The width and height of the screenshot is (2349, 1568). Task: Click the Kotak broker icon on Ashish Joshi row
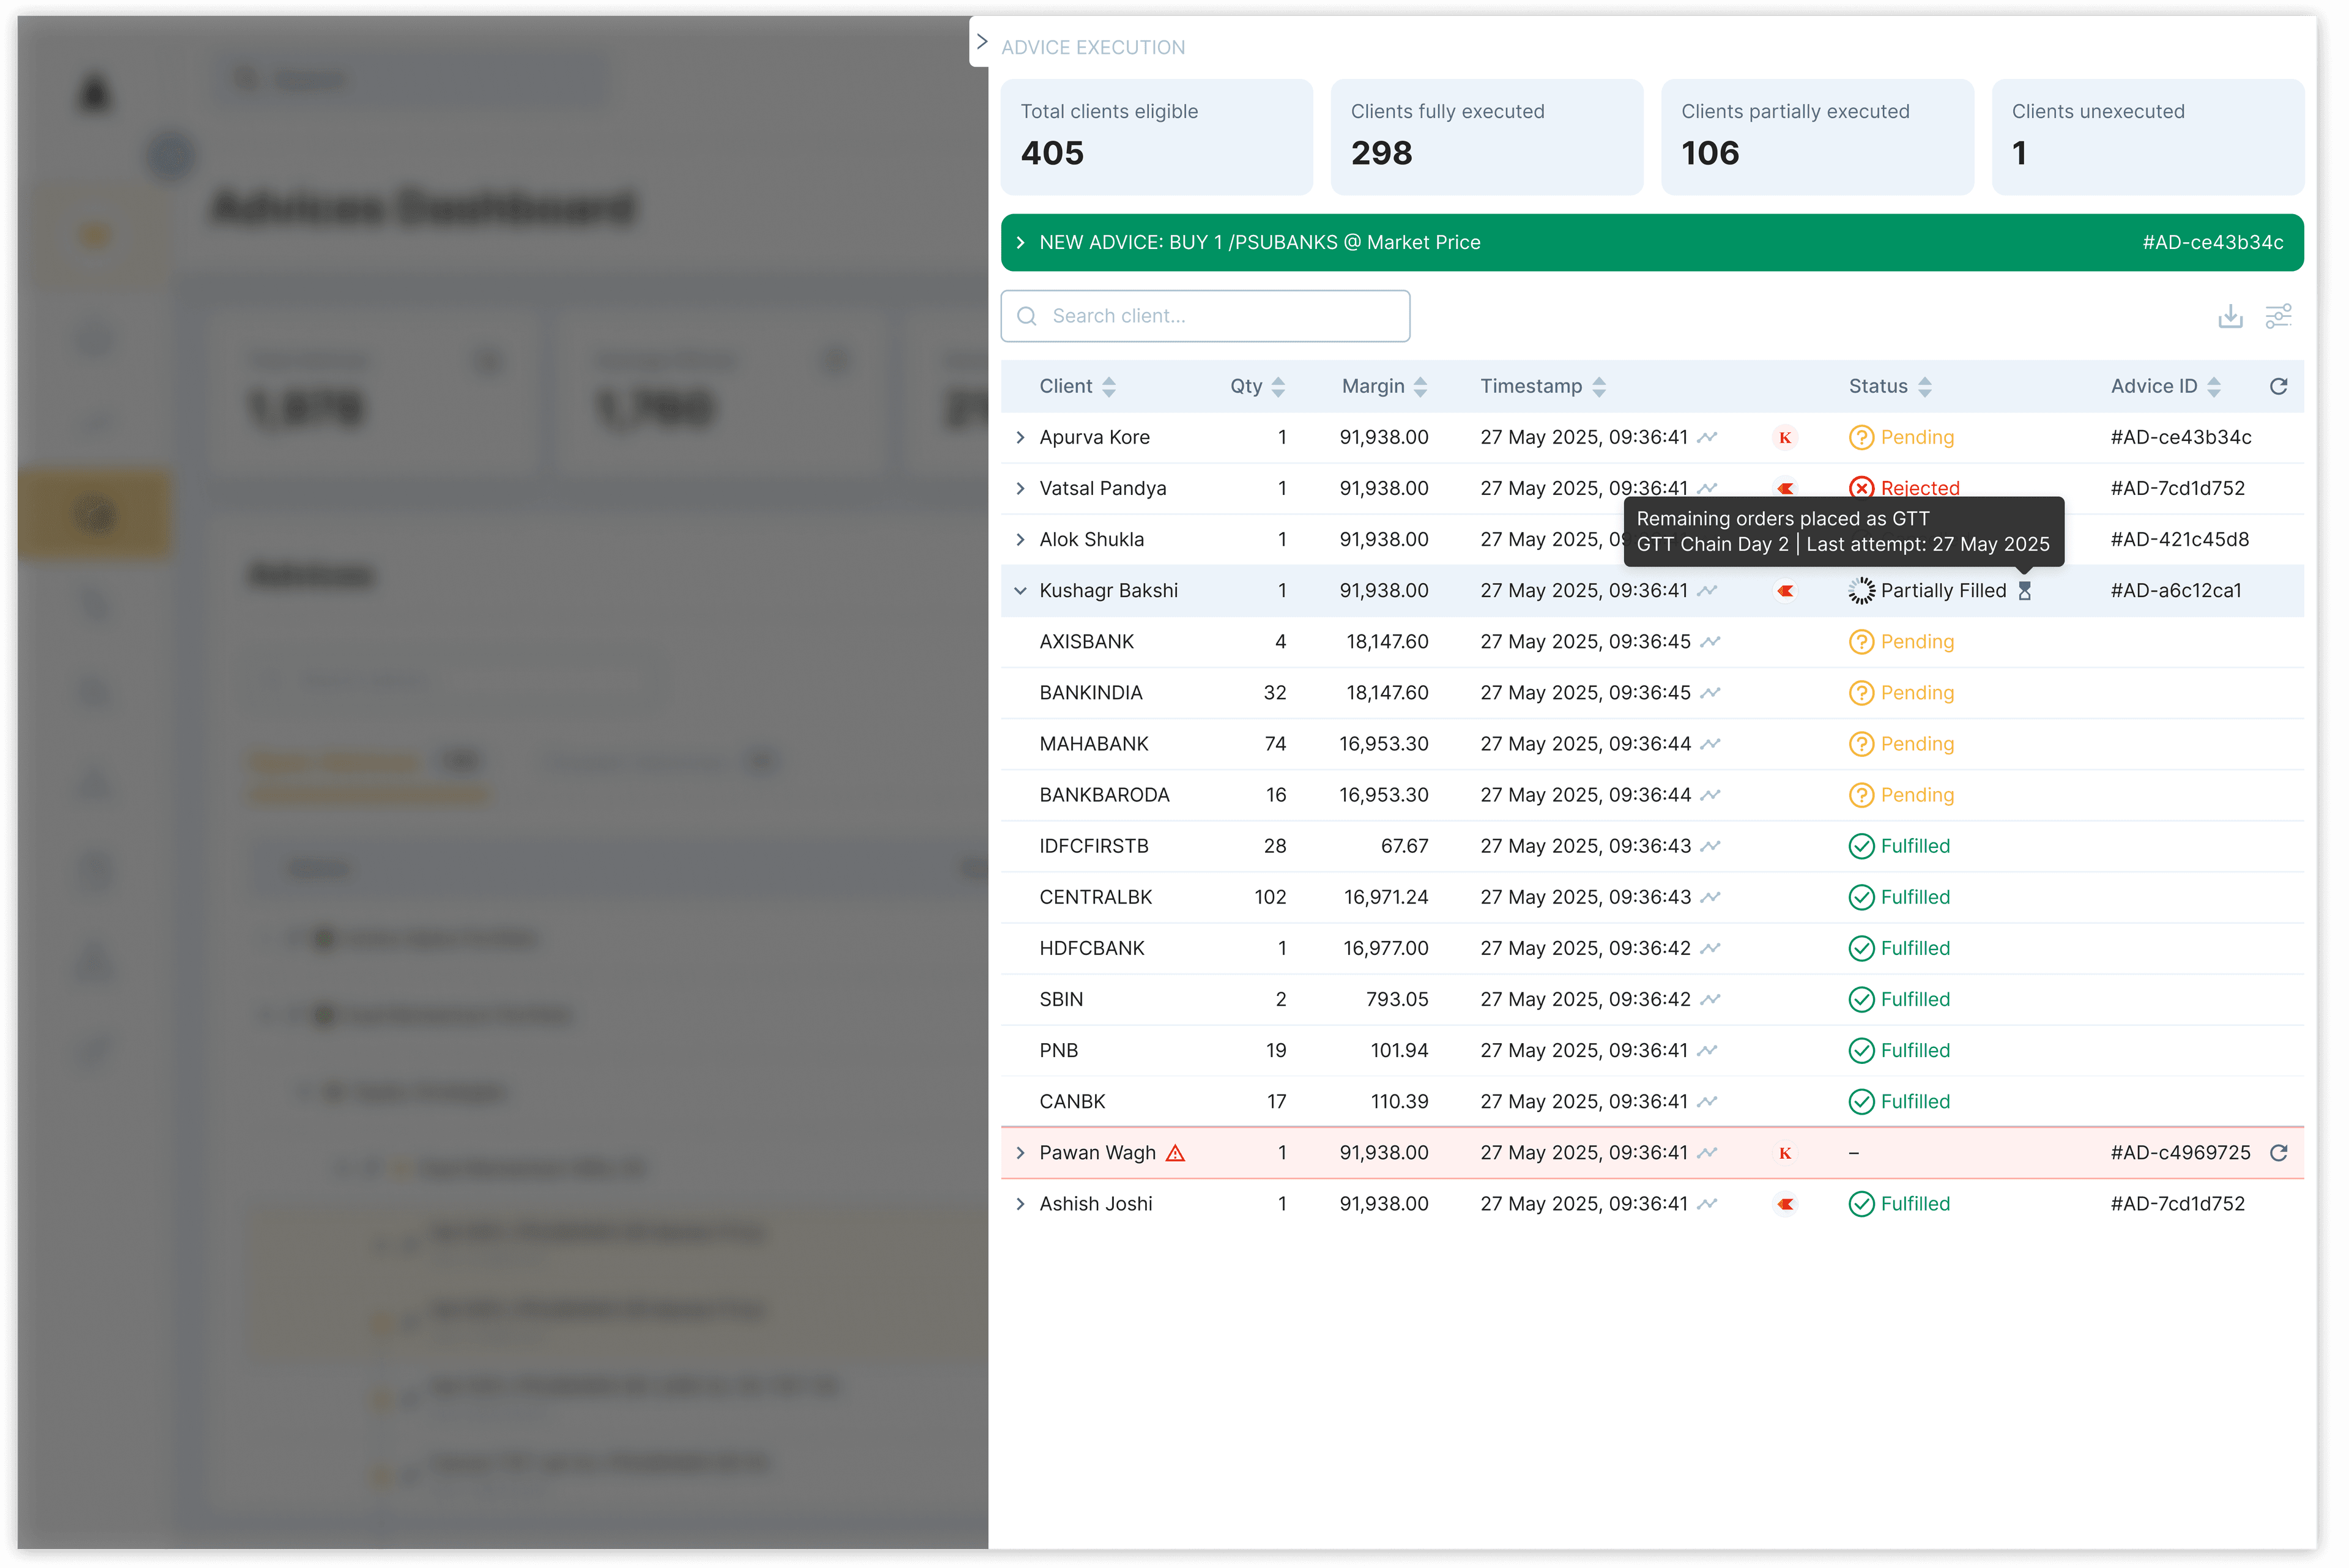point(1784,1204)
